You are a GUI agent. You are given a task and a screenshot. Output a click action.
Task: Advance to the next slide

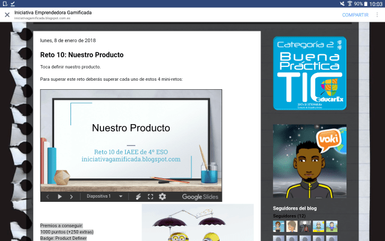point(72,196)
